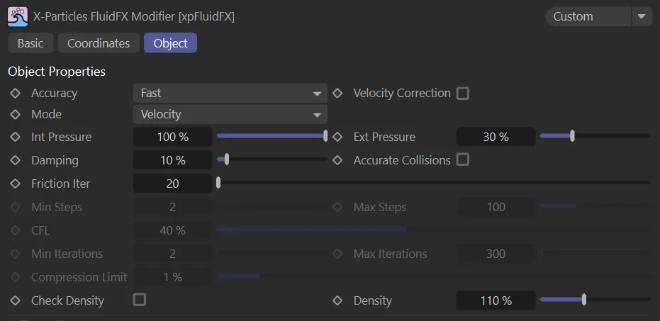Select the Object tab
This screenshot has height=321, width=660.
tap(170, 43)
